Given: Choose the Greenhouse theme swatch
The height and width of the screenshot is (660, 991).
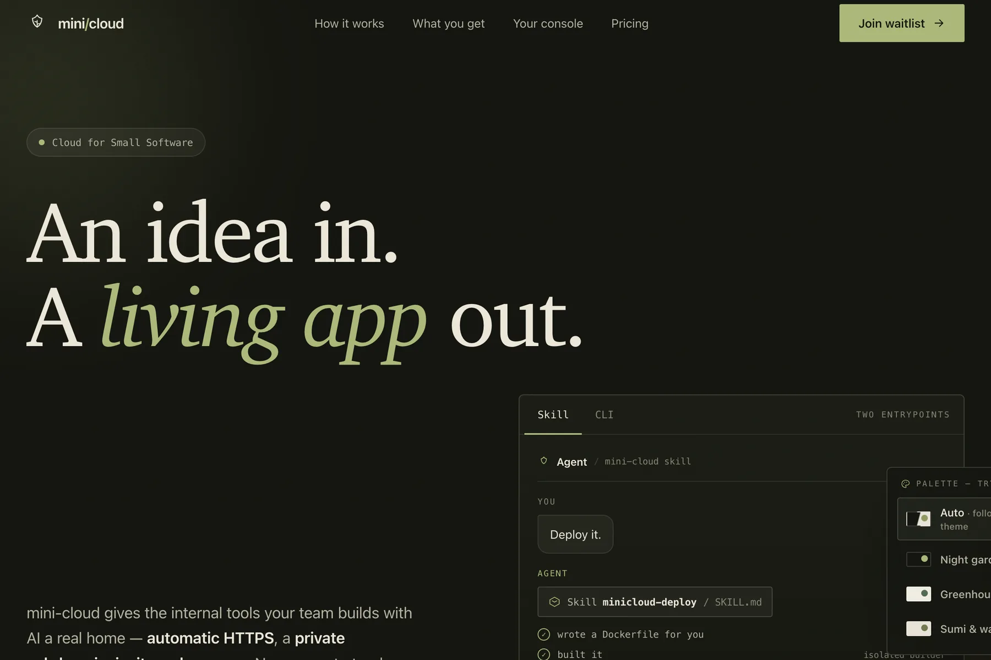Looking at the screenshot, I should tap(918, 594).
